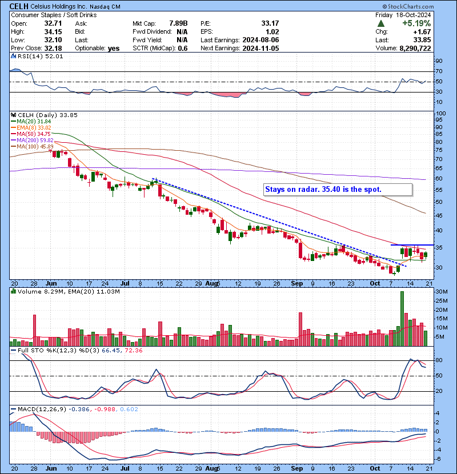Click Last Earnings date 2024-08-06
457x474 pixels.
click(260, 40)
